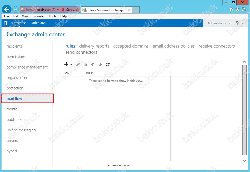Go to permissions in the sidebar

16,57
